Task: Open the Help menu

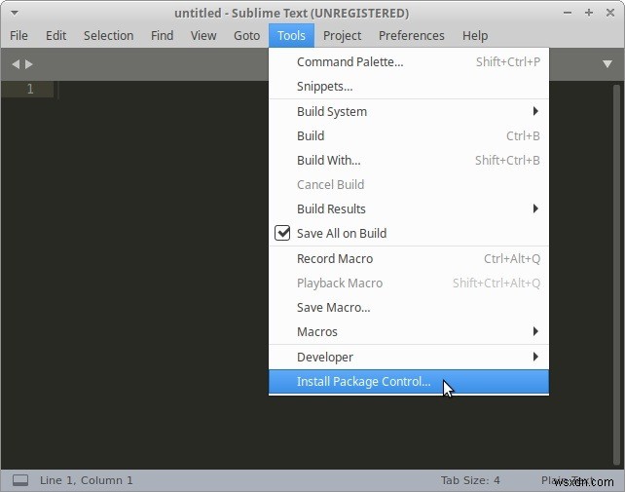Action: click(475, 35)
